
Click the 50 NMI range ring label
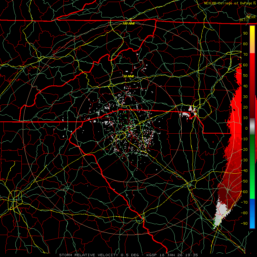[x=128, y=76]
